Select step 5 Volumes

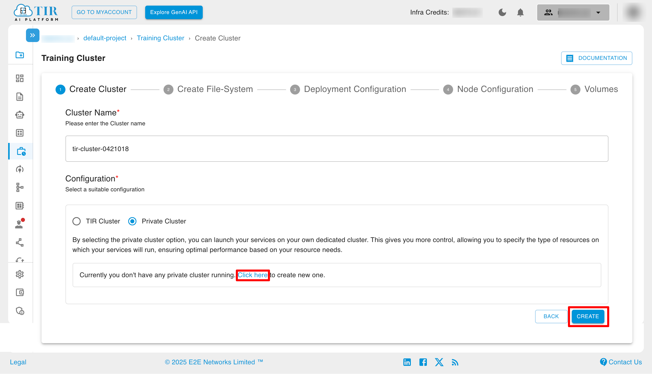[x=594, y=89]
